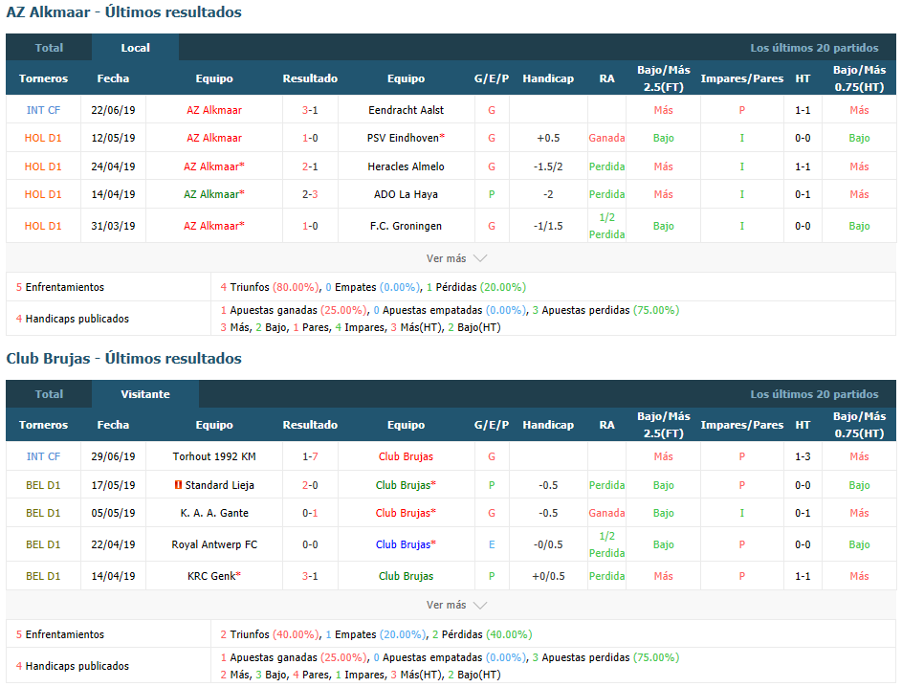Expand Ver más under the Club Brujas table
The height and width of the screenshot is (687, 902).
pos(457,605)
